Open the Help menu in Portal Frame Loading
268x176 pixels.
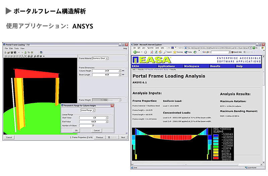tap(125, 48)
